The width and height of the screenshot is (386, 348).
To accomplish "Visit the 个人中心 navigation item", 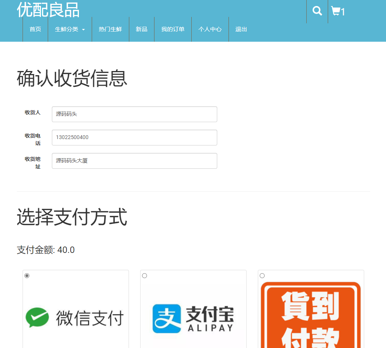I will [210, 29].
